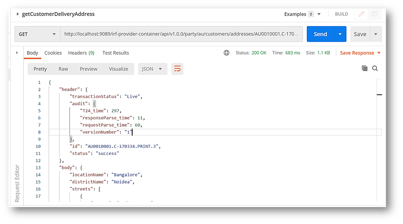The height and width of the screenshot is (224, 403).
Task: Open search in response body
Action: pos(375,69)
